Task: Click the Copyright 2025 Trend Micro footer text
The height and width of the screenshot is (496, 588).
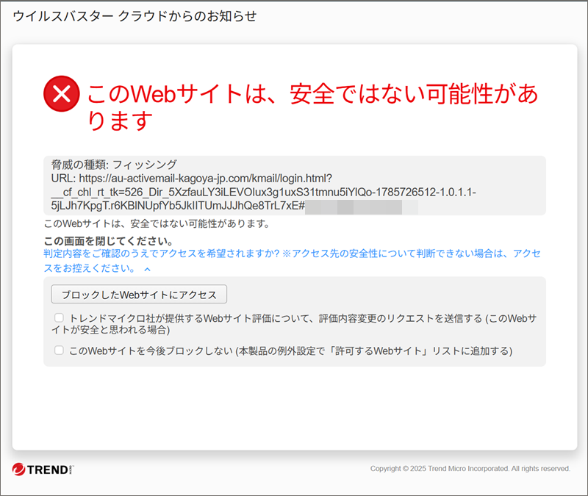Action: 470,469
